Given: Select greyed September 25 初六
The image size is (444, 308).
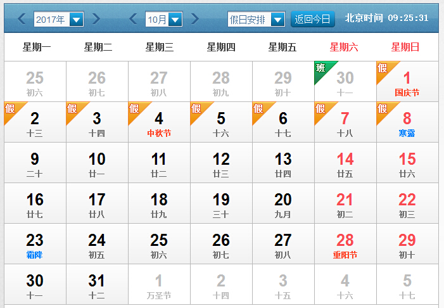Looking at the screenshot, I should tap(35, 82).
